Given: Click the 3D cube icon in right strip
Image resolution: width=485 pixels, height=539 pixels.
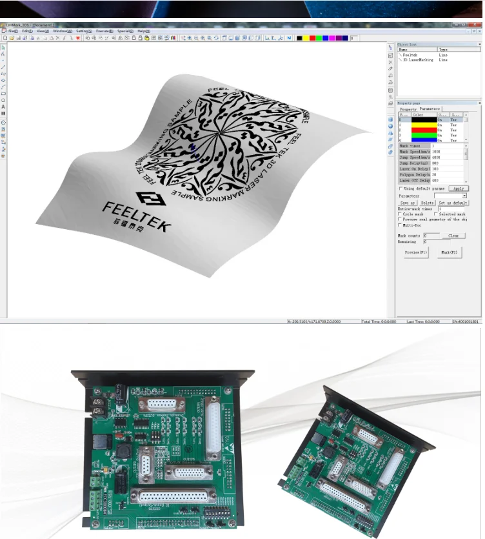Looking at the screenshot, I should 390,119.
